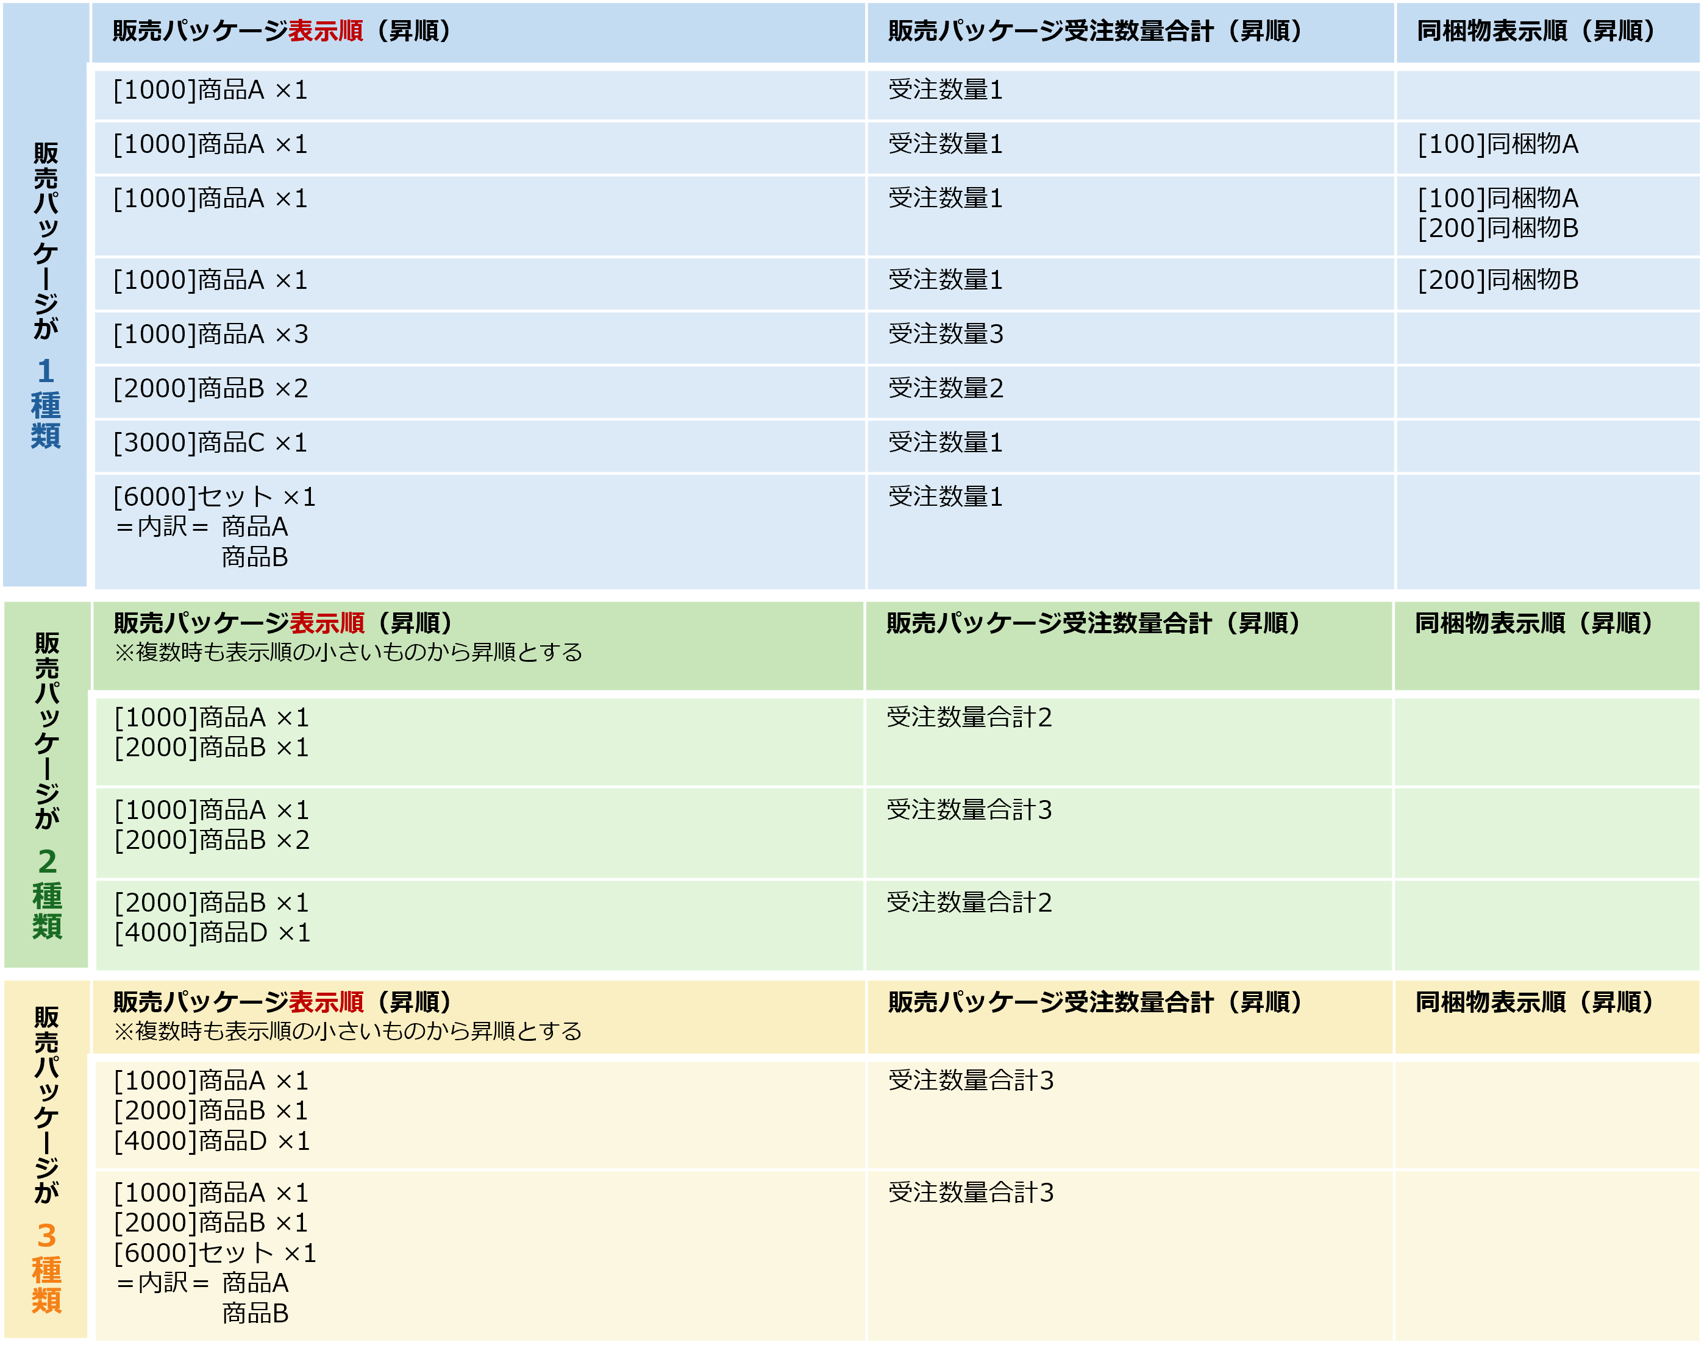Click the blue 販売パッケージ表示順 header

pos(281,32)
